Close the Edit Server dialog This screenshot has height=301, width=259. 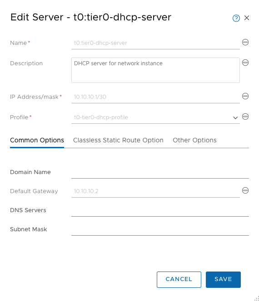247,18
